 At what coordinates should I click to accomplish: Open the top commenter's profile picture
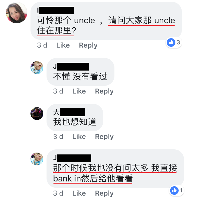(x=17, y=13)
